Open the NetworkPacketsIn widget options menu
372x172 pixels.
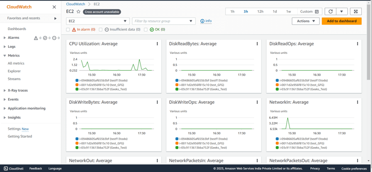[x=257, y=160]
